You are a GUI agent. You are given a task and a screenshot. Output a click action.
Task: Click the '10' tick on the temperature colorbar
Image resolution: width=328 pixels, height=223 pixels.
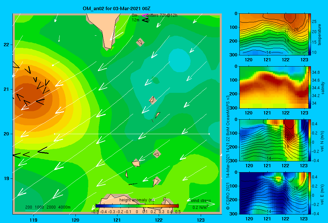pyautogui.click(x=314, y=52)
